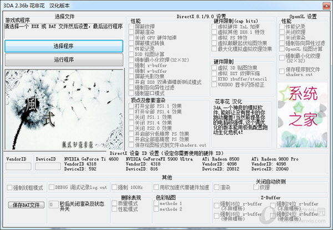Click the 保存BAT文件 button
The height and width of the screenshot is (230, 333).
pos(26,205)
